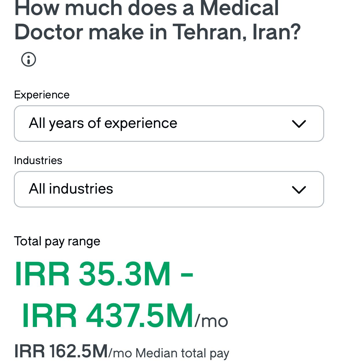Click the IRR 162.5M median figure
This screenshot has height=364, width=338.
[61, 351]
